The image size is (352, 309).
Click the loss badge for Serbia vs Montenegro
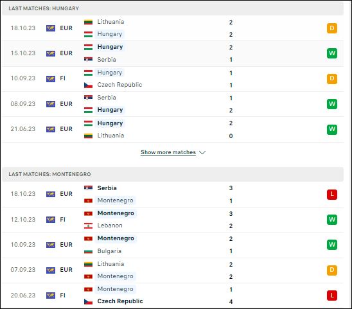(332, 195)
